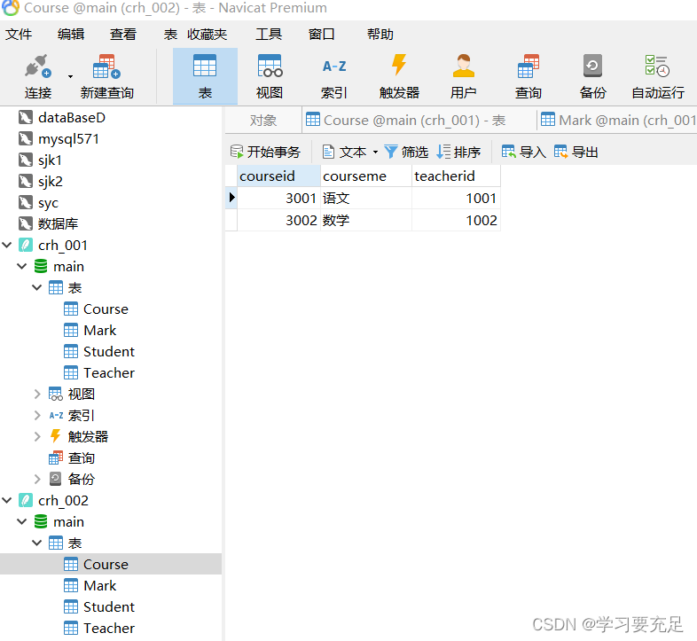Open the 查看 menu
This screenshot has height=641, width=697.
tap(123, 35)
